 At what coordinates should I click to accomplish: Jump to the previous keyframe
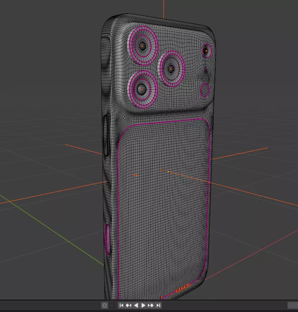coord(129,305)
